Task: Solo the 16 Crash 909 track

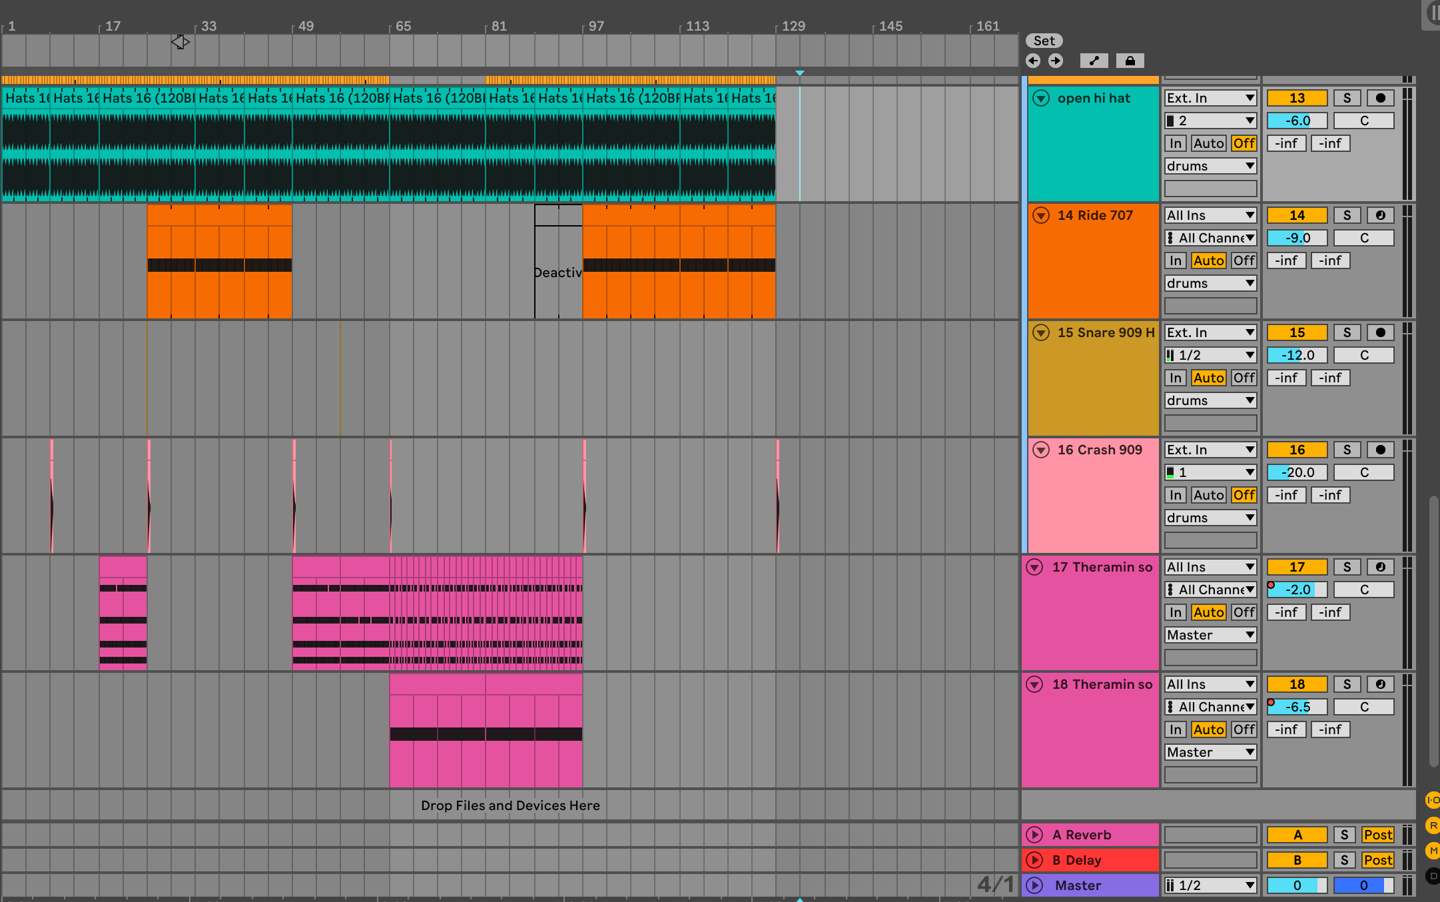Action: [x=1347, y=450]
